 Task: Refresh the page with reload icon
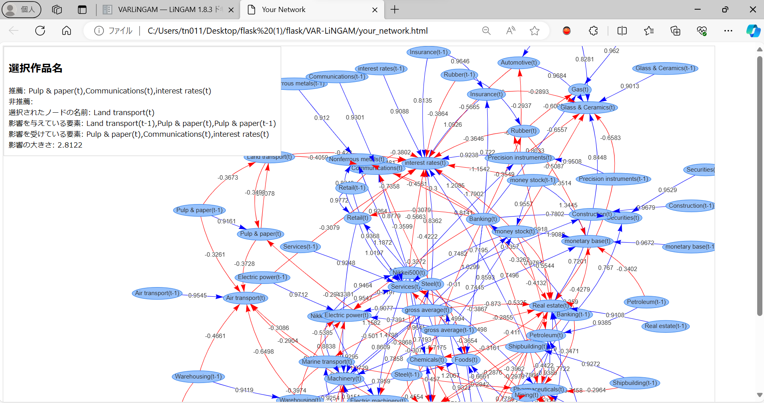point(40,30)
